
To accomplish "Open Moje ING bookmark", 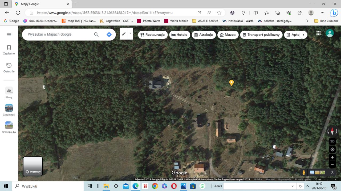I will pyautogui.click(x=79, y=21).
